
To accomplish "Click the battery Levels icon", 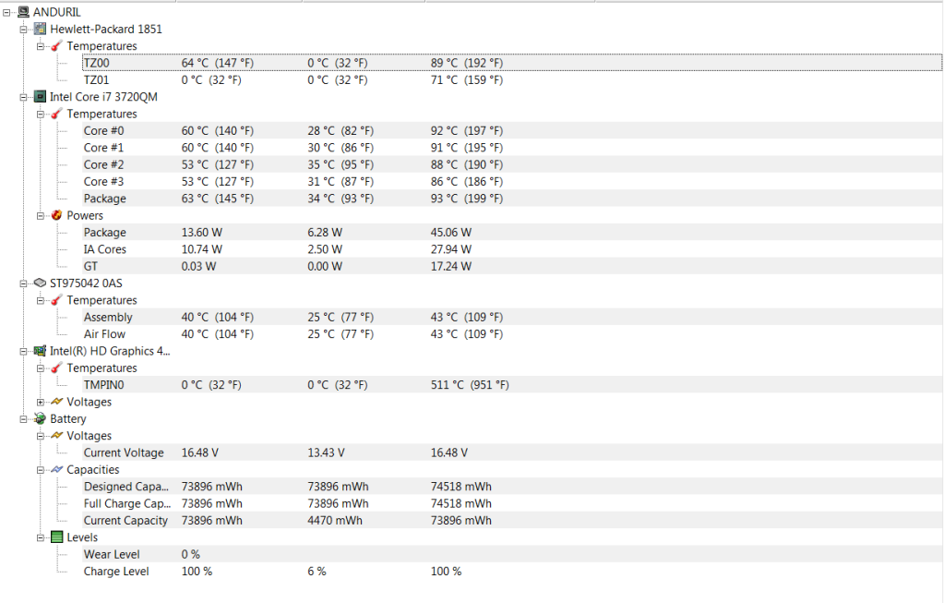I will pyautogui.click(x=57, y=537).
